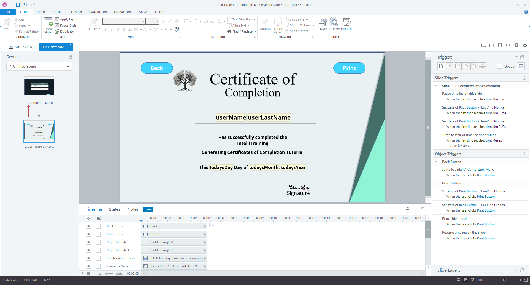This screenshot has width=530, height=285.
Task: Click the Print button on the certificate
Action: coord(349,68)
